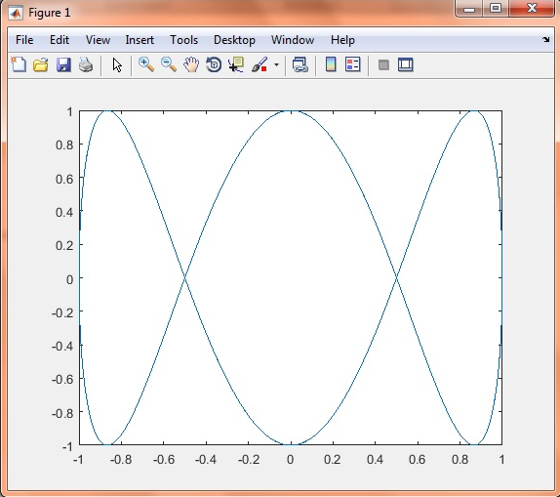Select the Edit Plot arrow tool
The image size is (560, 497).
[x=117, y=65]
